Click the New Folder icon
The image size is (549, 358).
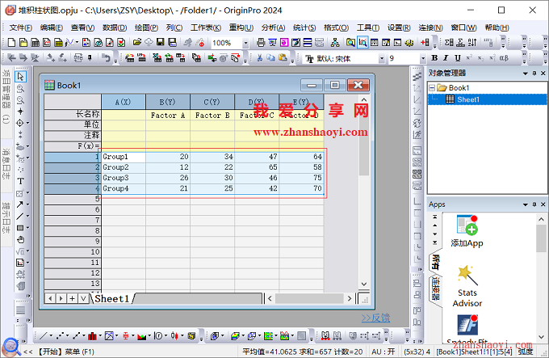23,43
